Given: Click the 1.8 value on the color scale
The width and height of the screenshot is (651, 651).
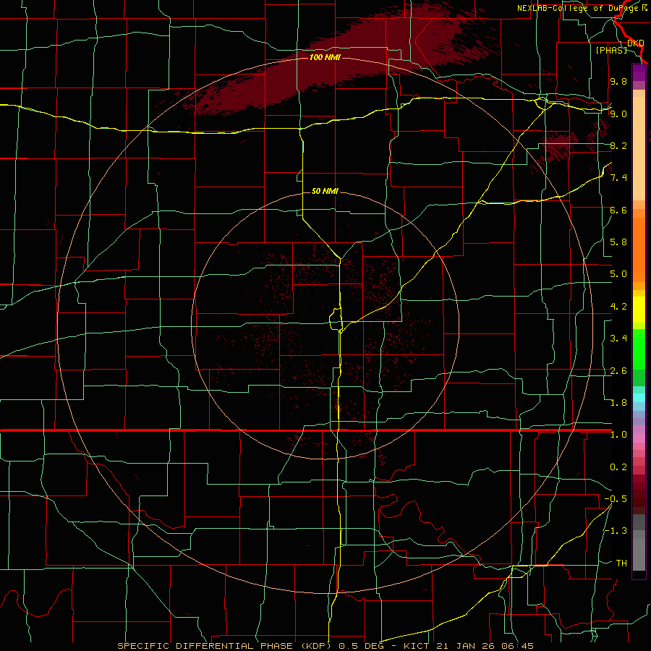Looking at the screenshot, I should point(618,403).
